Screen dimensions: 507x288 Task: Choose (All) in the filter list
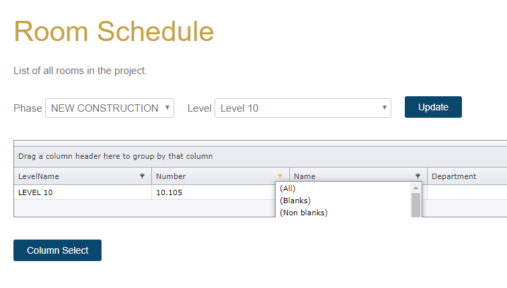point(288,188)
